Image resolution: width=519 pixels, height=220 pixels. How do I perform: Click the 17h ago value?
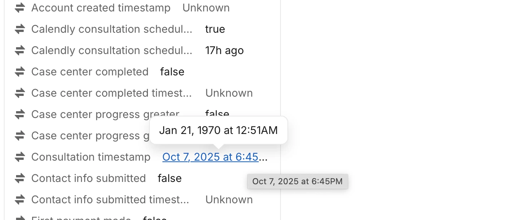click(x=224, y=51)
